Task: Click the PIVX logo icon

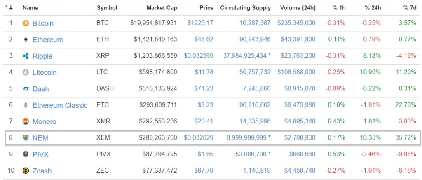Action: pos(26,154)
